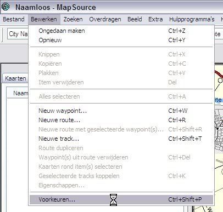Open the Hulpprogramma's menu
The height and width of the screenshot is (212, 223).
click(192, 19)
